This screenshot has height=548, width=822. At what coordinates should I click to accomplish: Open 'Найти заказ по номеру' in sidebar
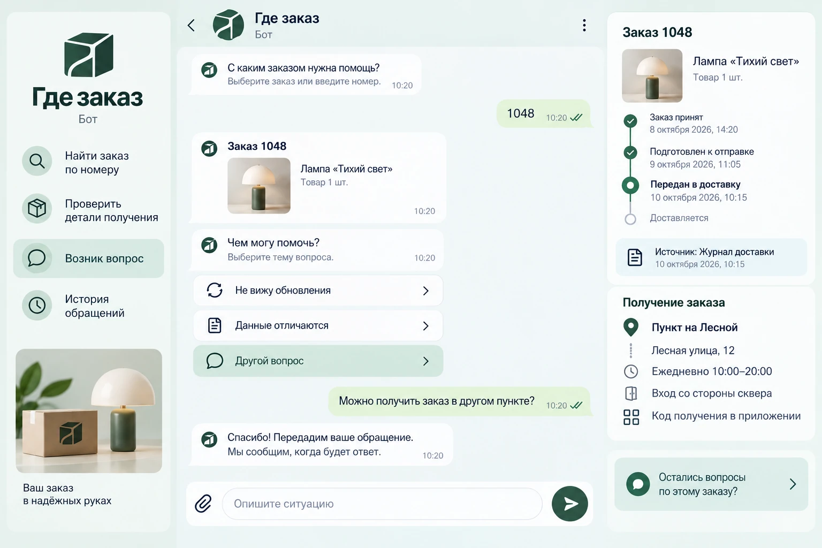coord(89,161)
